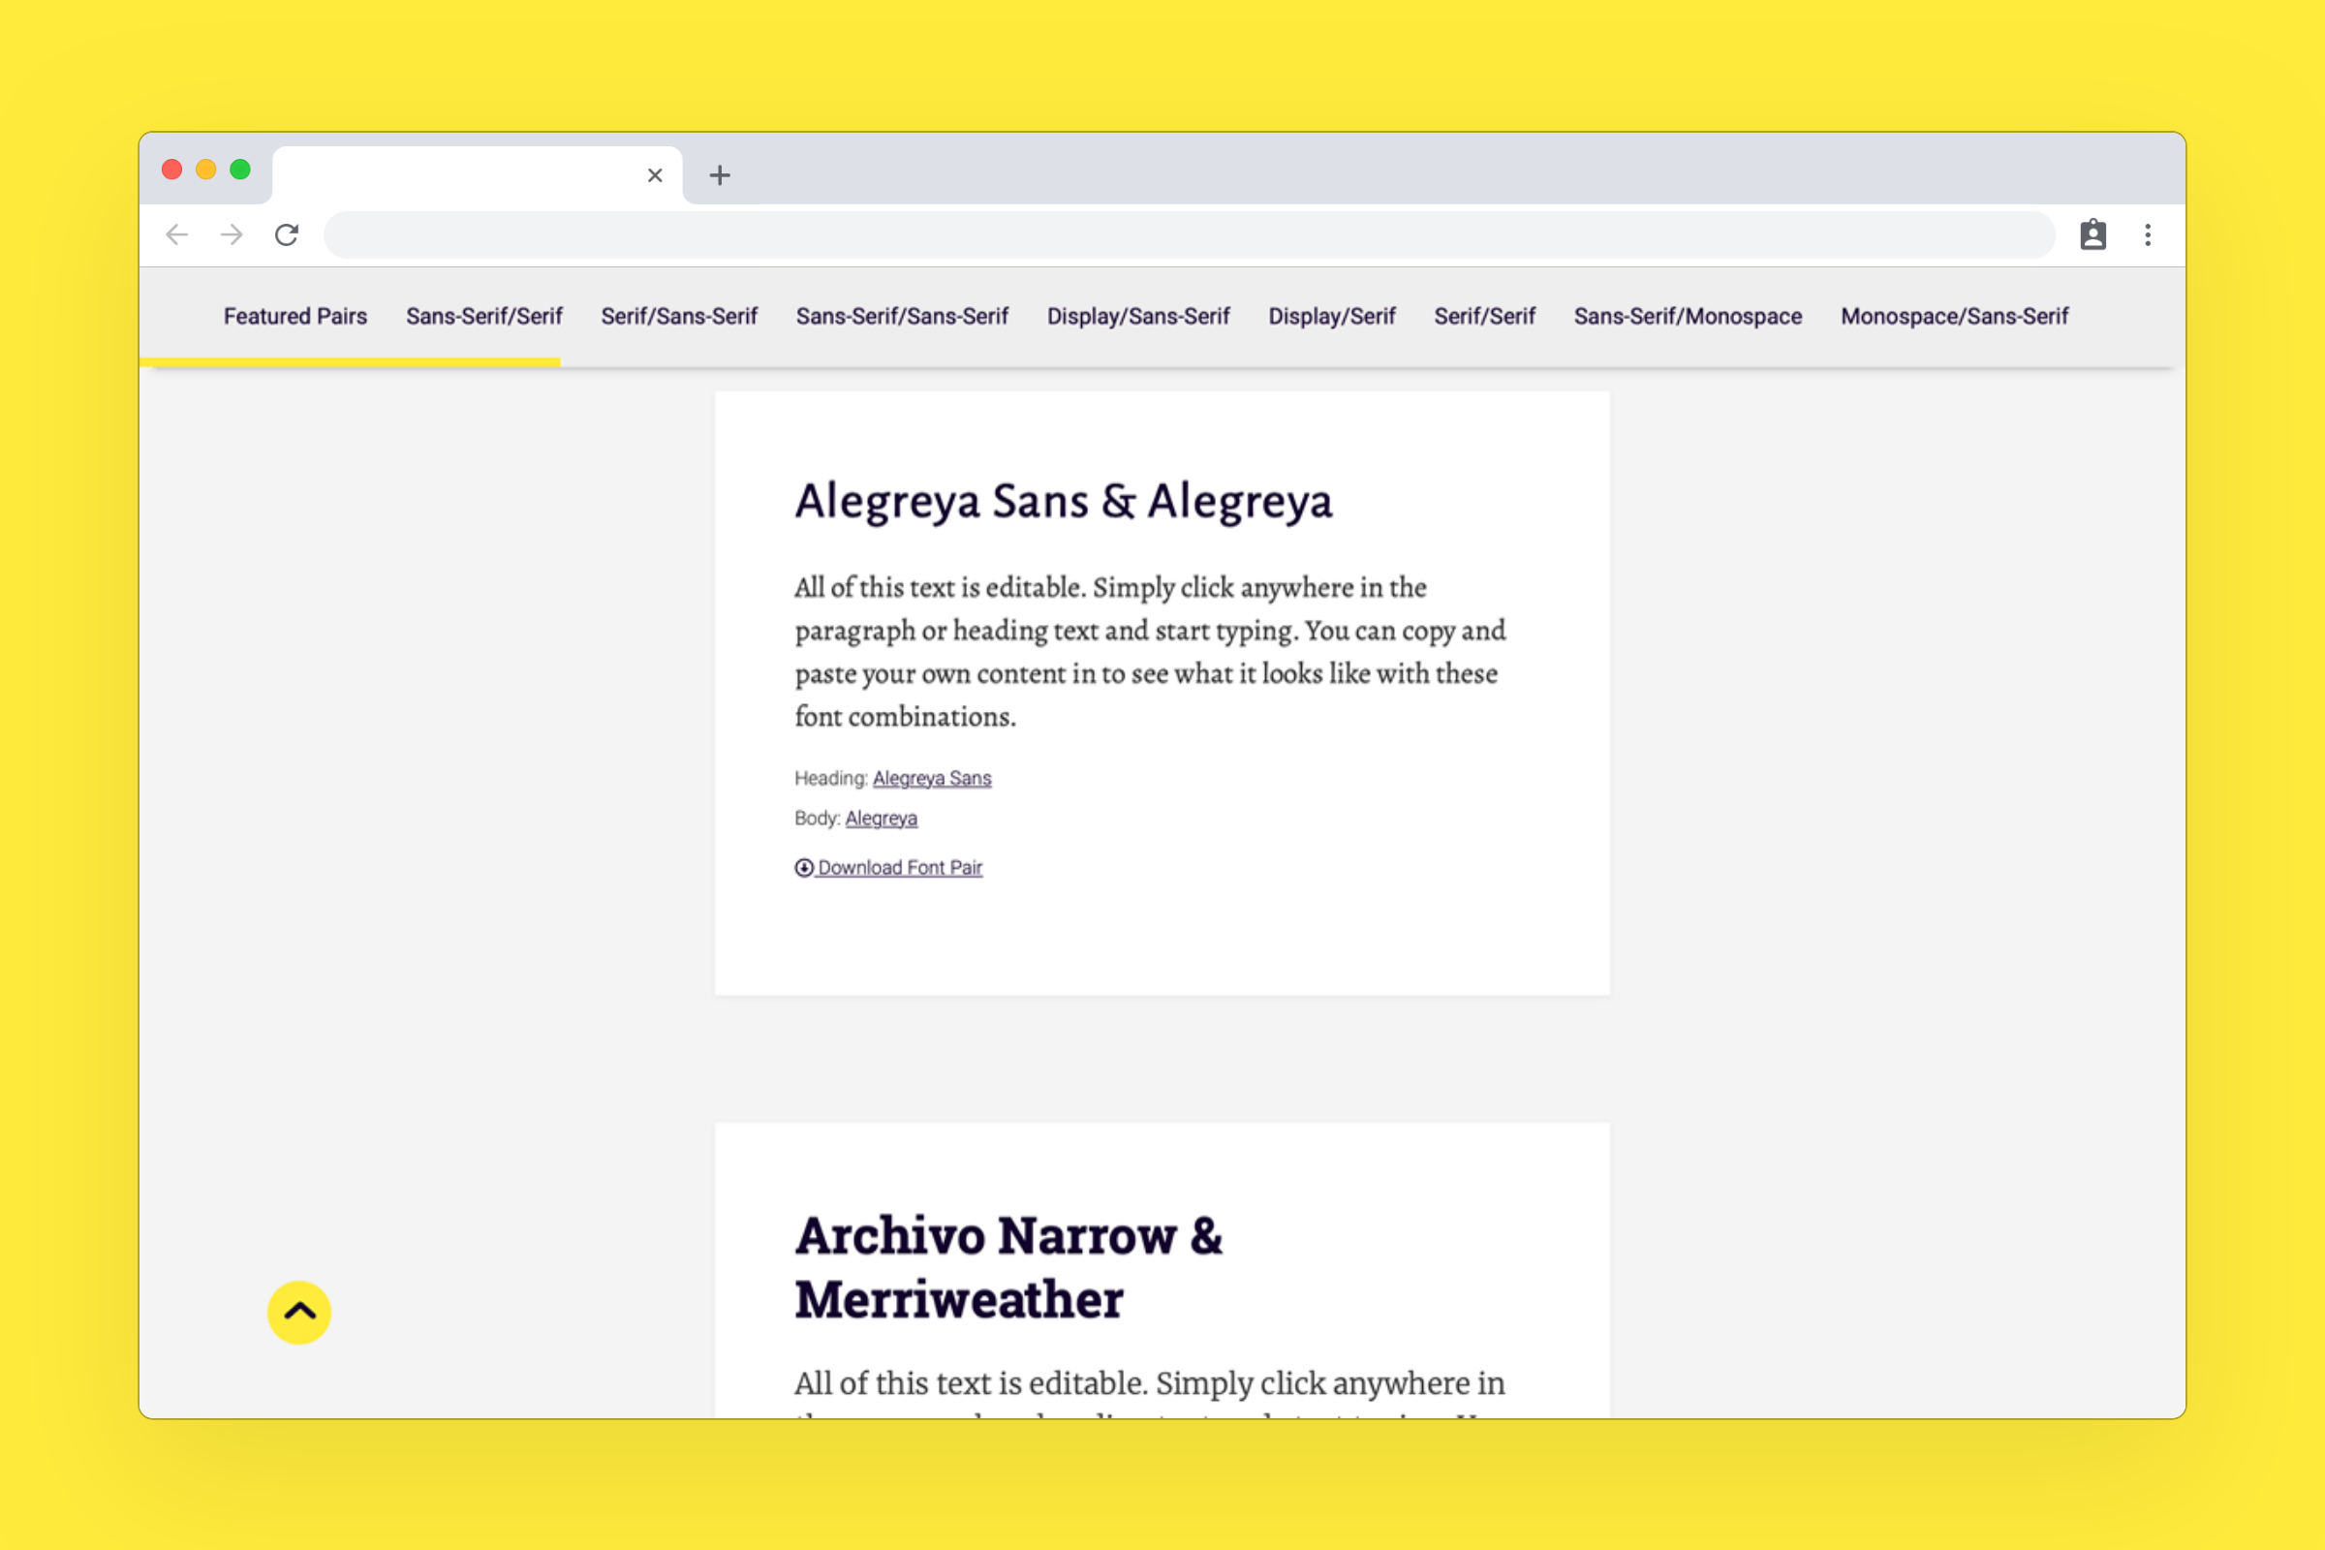Open the Alegreya body font link
2325x1550 pixels.
(881, 819)
